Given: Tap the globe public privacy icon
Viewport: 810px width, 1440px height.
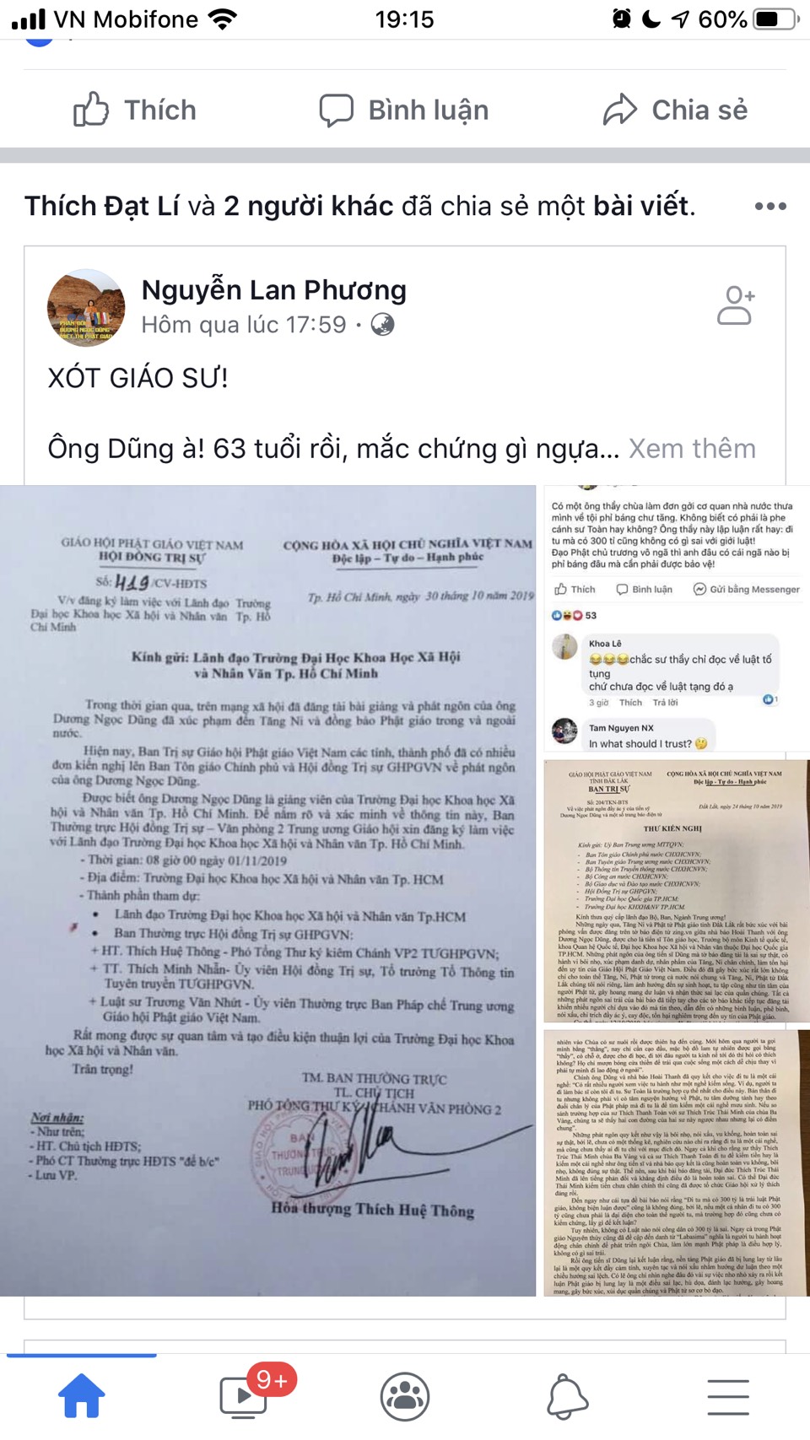Looking at the screenshot, I should coord(382,325).
